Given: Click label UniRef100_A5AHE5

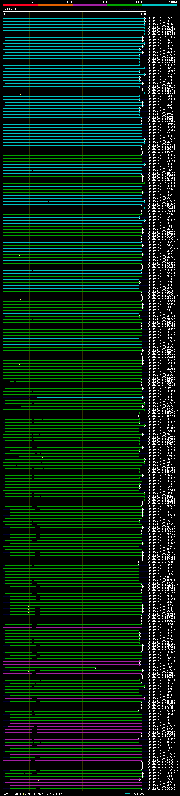Looking at the screenshot, I should (161, 220).
